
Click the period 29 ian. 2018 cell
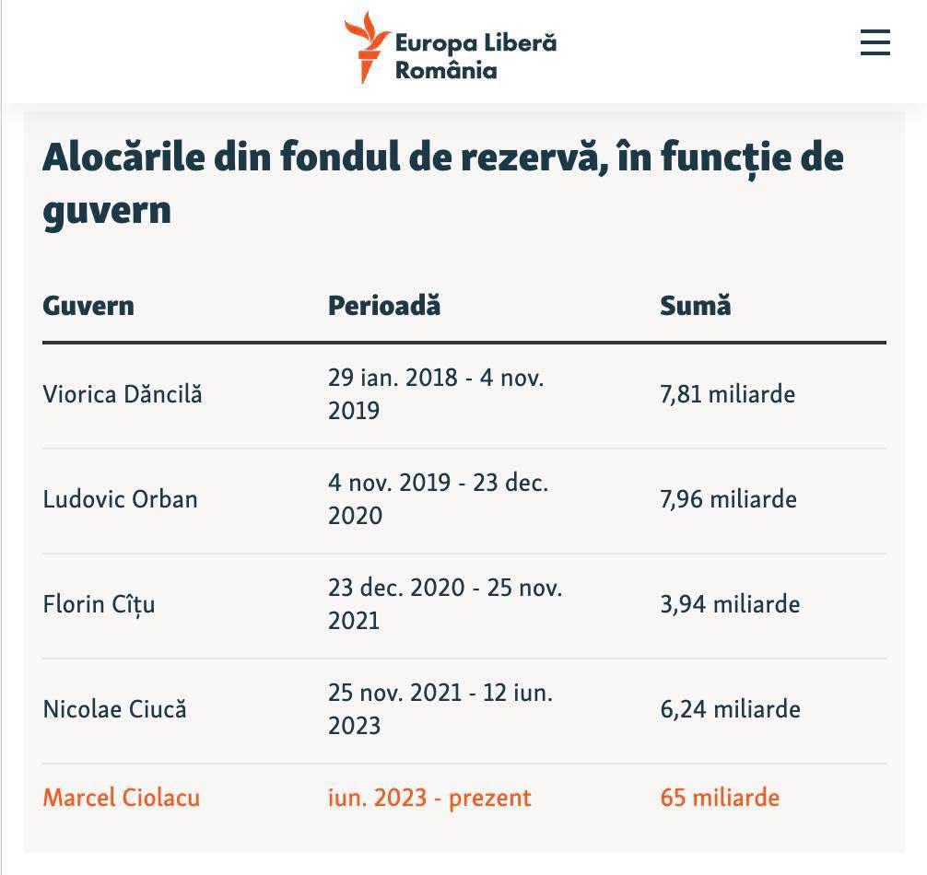[436, 394]
